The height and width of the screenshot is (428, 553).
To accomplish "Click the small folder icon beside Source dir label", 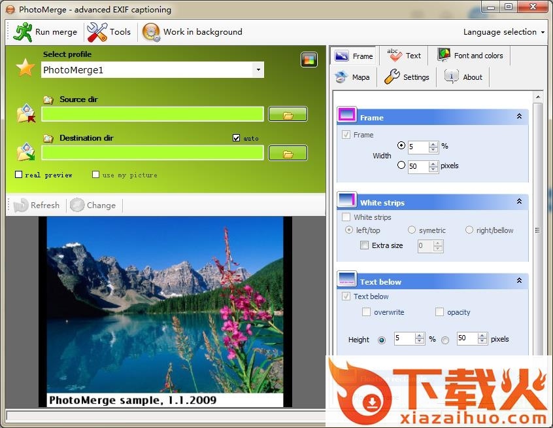I will coord(48,100).
